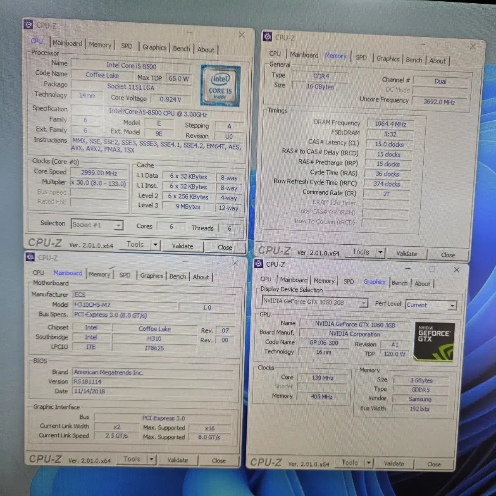The image size is (496, 496).
Task: Select the Mainboard tab in the Graphics window
Action: pyautogui.click(x=293, y=280)
